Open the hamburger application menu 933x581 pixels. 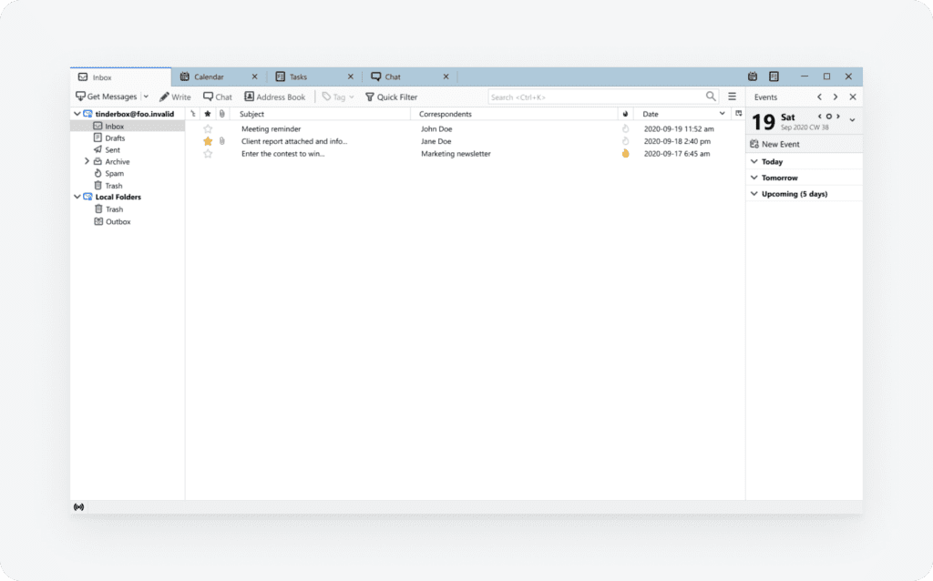point(732,97)
